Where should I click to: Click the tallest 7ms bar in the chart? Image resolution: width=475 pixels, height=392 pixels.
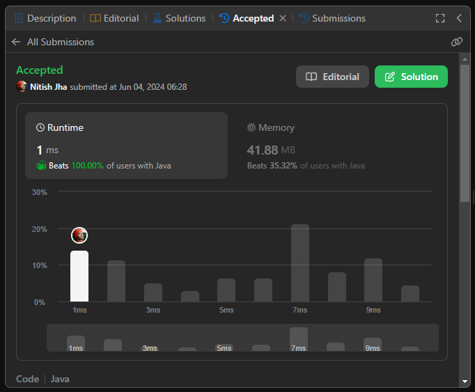tap(300, 263)
